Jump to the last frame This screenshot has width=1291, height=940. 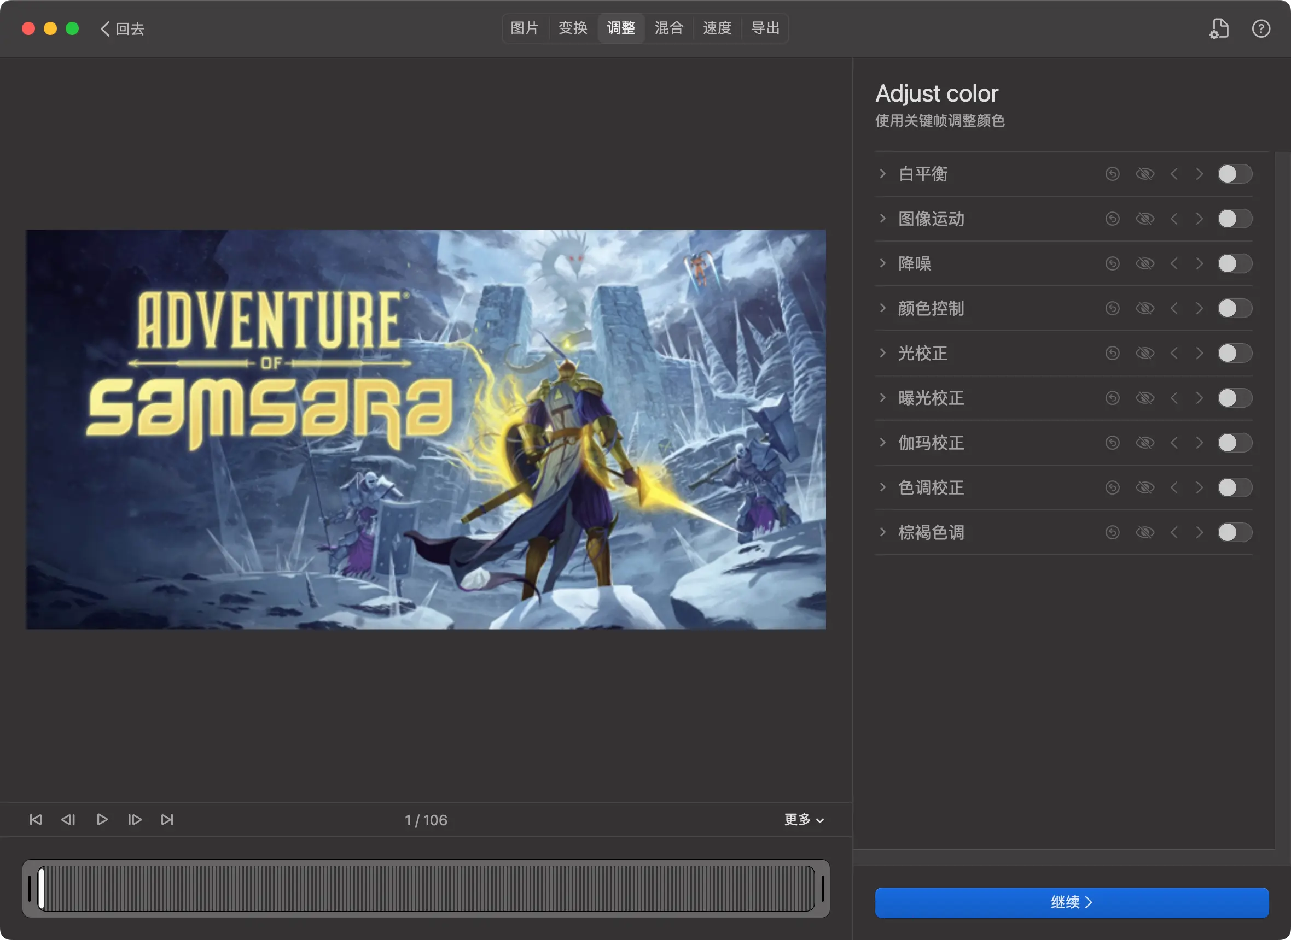tap(167, 819)
